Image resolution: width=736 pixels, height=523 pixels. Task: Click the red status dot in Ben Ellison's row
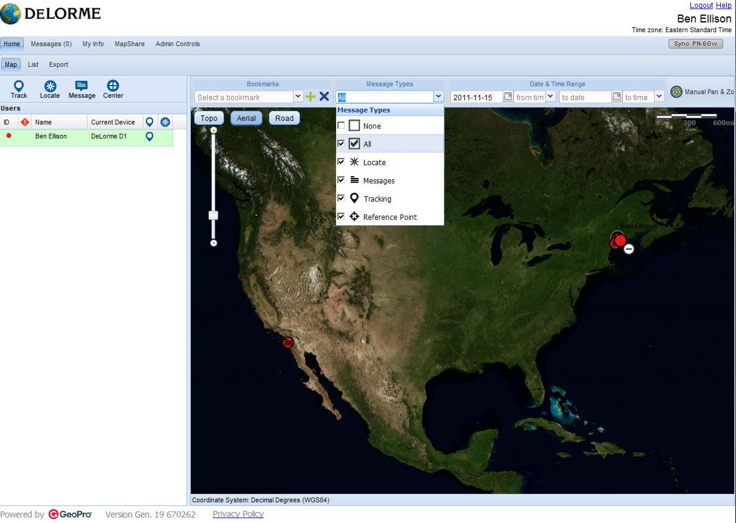[9, 136]
